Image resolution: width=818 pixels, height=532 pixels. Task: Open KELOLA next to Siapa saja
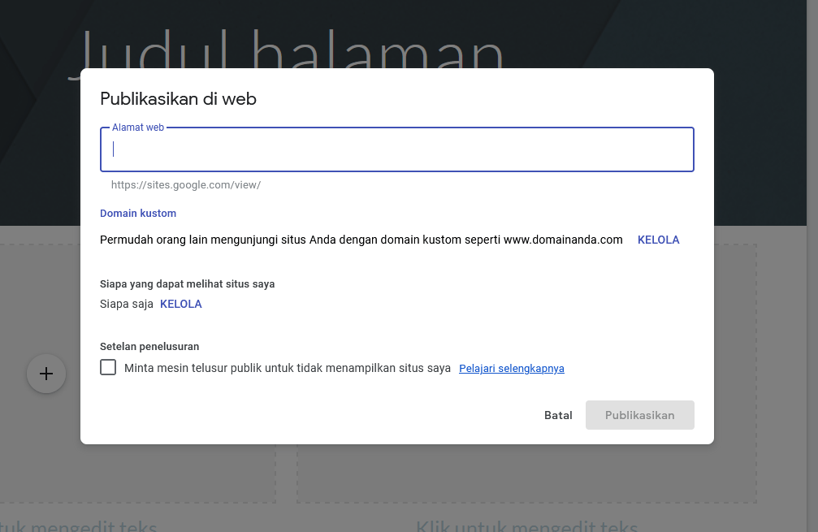click(180, 304)
